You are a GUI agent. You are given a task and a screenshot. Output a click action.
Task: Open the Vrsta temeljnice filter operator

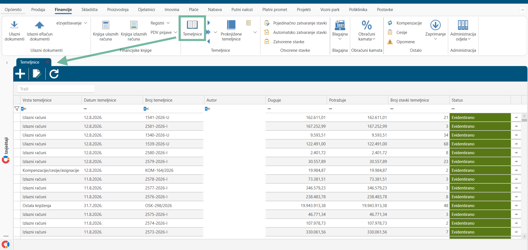[x=24, y=108]
